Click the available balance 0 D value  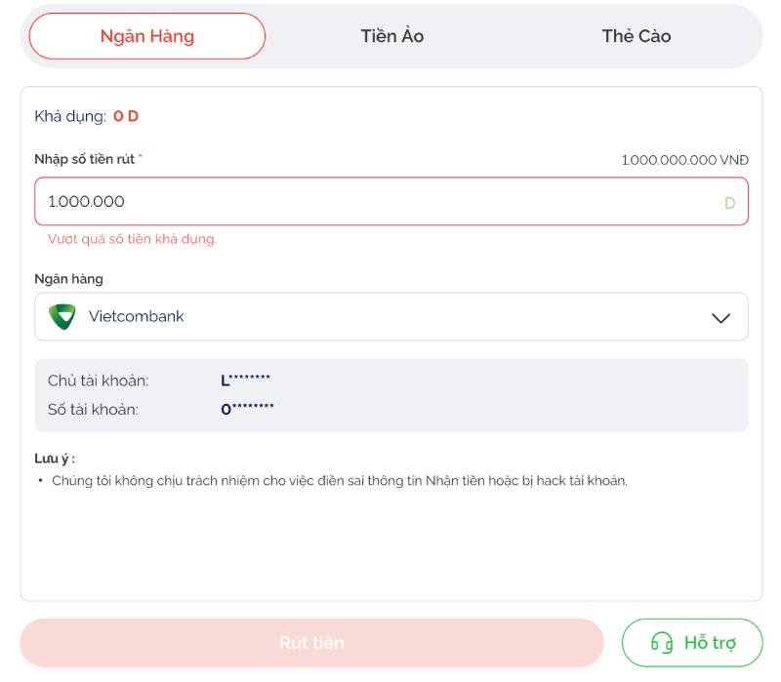[x=126, y=116]
